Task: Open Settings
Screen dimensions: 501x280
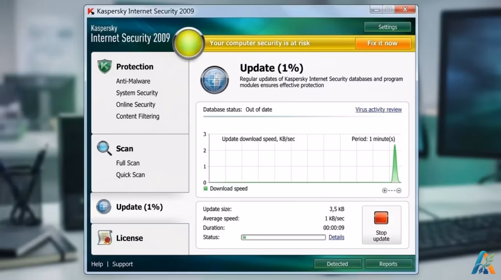Action: tap(387, 27)
